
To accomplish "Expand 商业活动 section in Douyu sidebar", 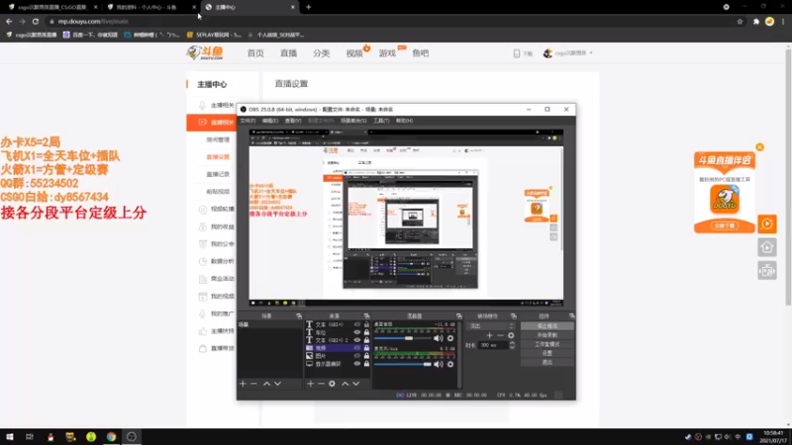I will pos(217,279).
